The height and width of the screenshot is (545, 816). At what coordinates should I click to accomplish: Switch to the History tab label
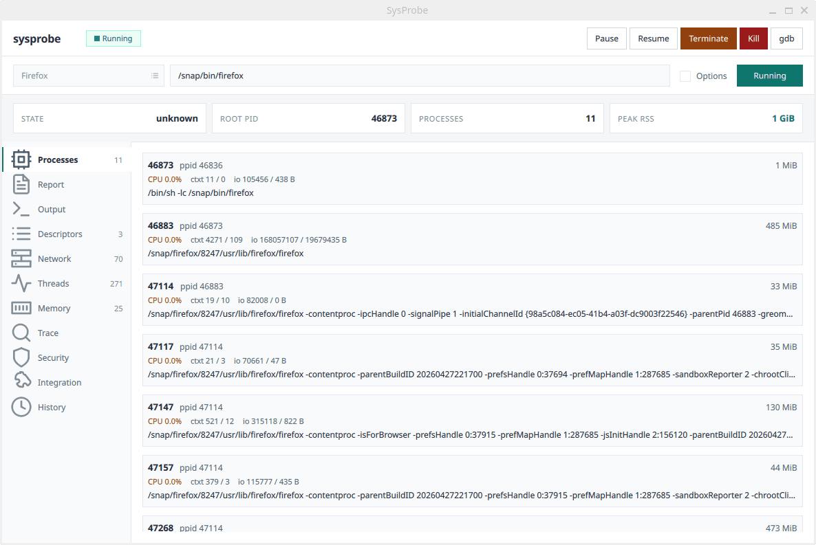pos(52,407)
